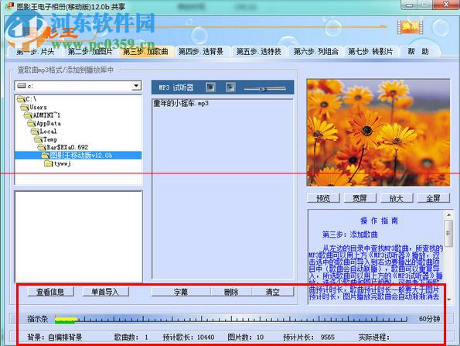This screenshot has height=346, width=460.
Task: Click the 删除 button
Action: coord(231,292)
